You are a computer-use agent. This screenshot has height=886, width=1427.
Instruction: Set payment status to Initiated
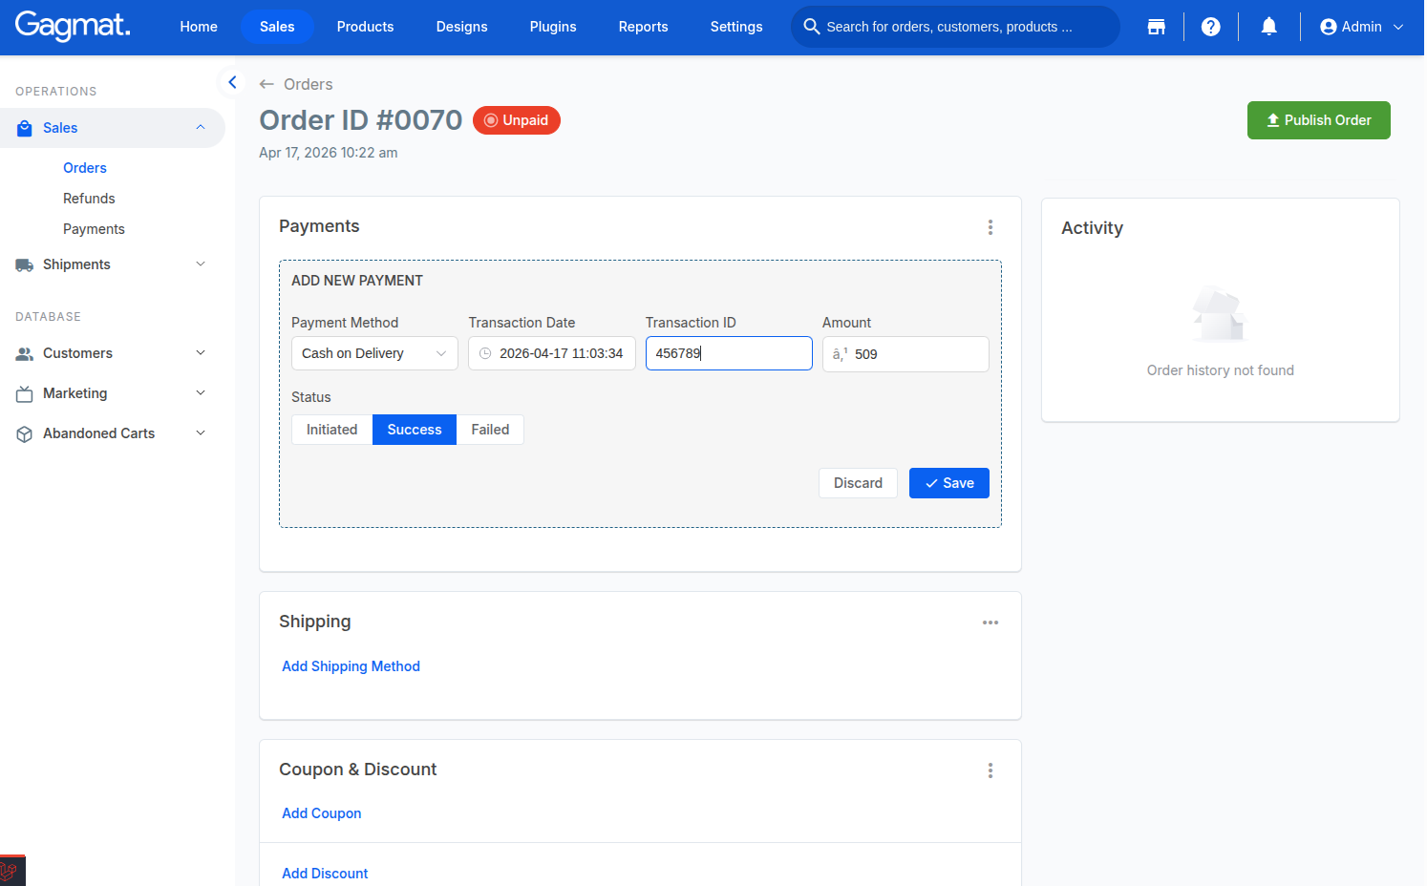tap(331, 430)
